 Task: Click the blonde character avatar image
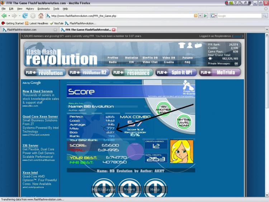tap(181, 151)
